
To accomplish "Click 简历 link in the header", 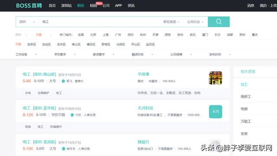I will pyautogui.click(x=263, y=6).
